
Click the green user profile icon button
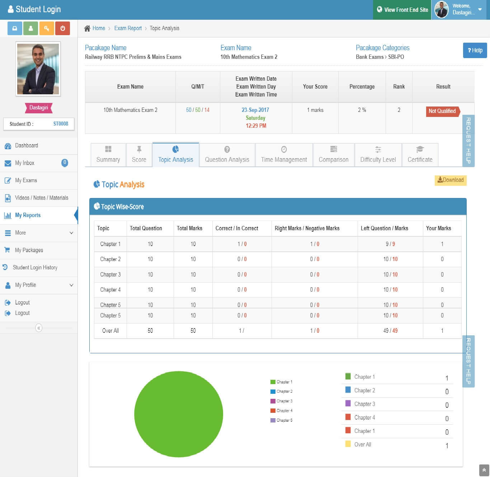(30, 28)
